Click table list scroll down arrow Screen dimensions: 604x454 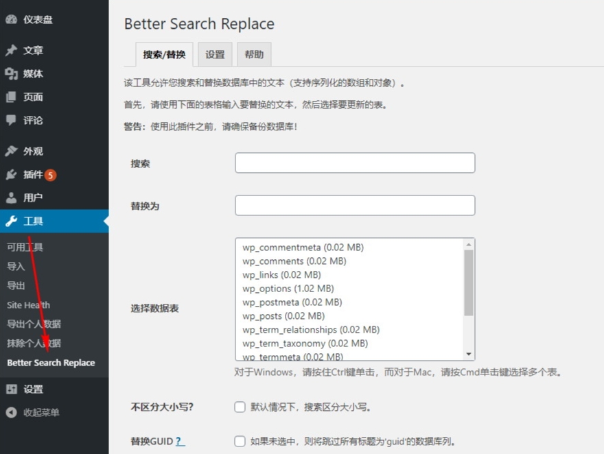(469, 354)
